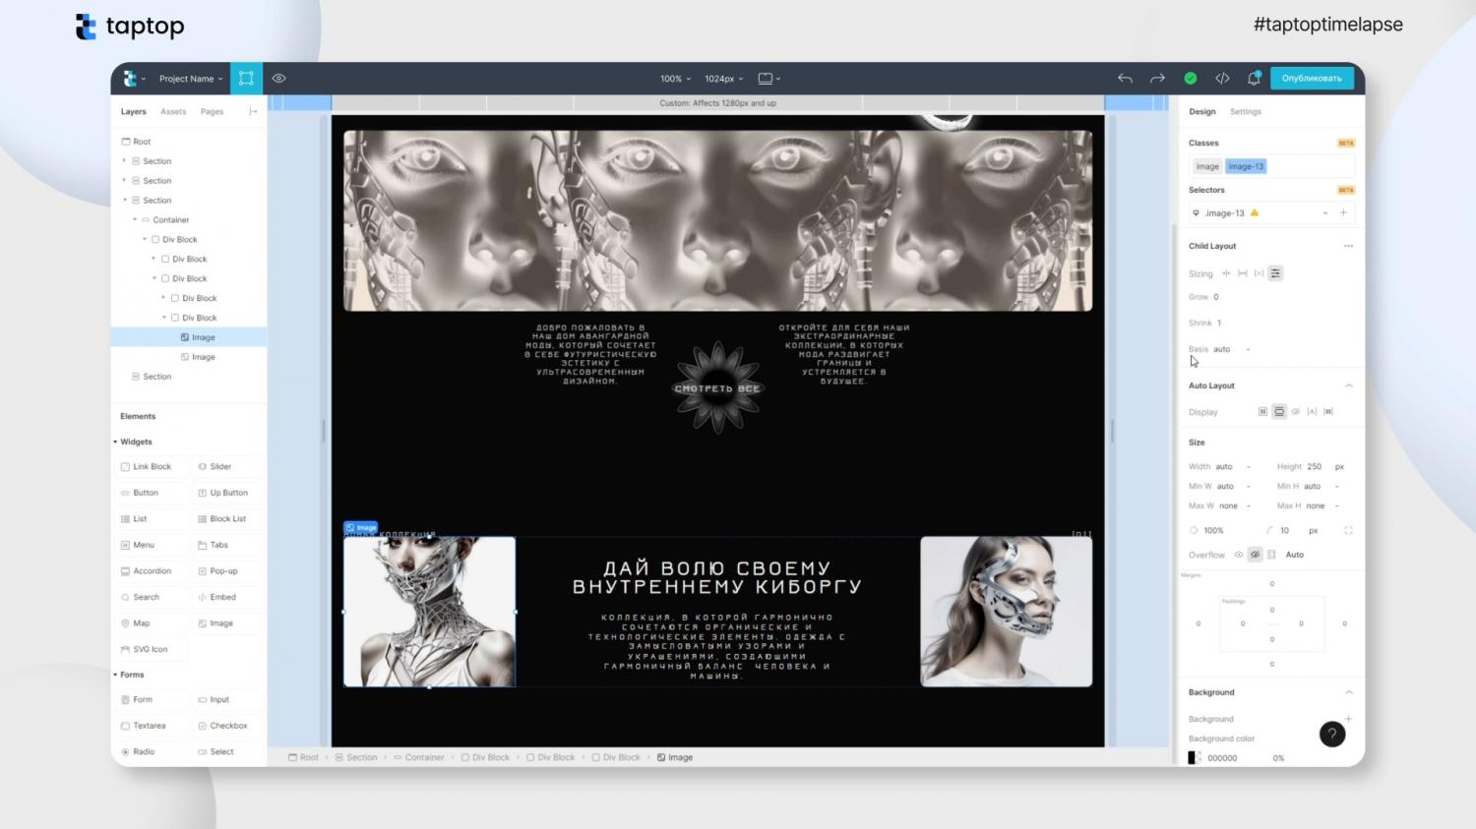This screenshot has height=829, width=1476.
Task: Toggle preview mode eye icon in toolbar
Action: (279, 79)
